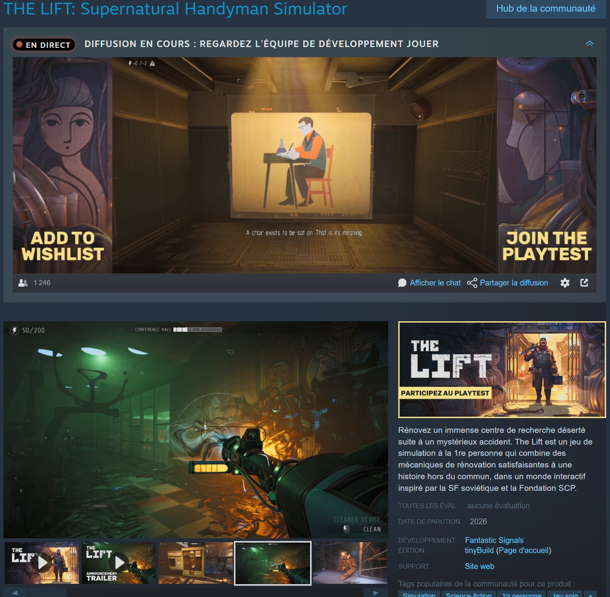Expand more tags with plus button
This screenshot has width=610, height=597.
click(590, 594)
